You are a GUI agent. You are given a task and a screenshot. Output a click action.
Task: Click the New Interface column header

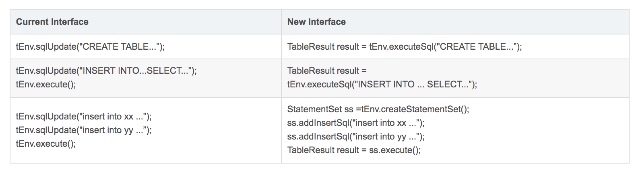[x=316, y=22]
